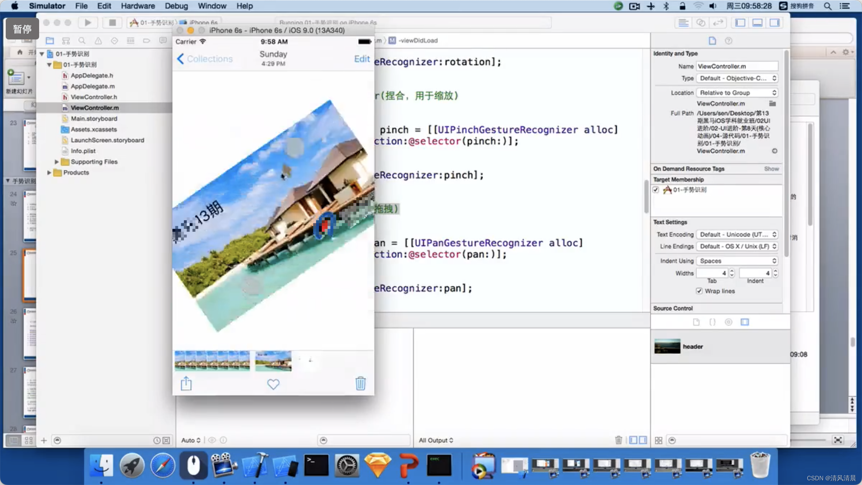862x485 pixels.
Task: Open the Window menu
Action: click(212, 6)
